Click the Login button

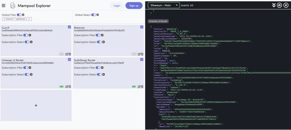coord(117,5)
